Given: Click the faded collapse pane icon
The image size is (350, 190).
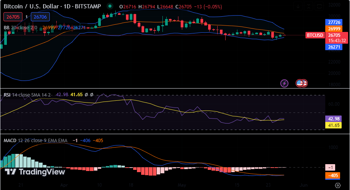Looking at the screenshot, I should (x=309, y=6).
